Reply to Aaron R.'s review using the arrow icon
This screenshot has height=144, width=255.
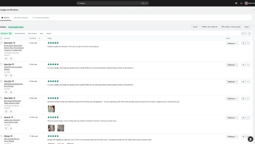click(243, 118)
